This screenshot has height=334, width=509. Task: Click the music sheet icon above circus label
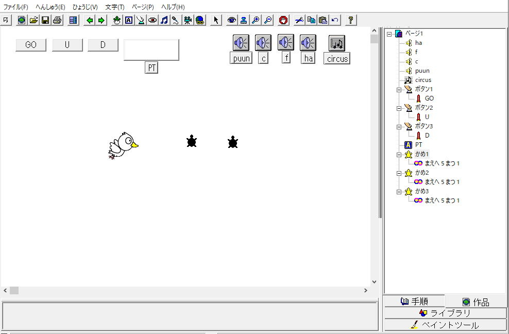coord(337,43)
